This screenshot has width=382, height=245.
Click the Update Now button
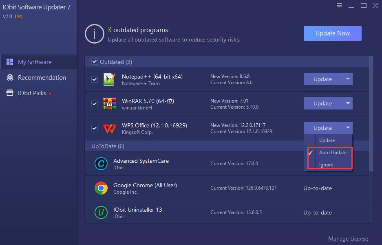pyautogui.click(x=333, y=33)
